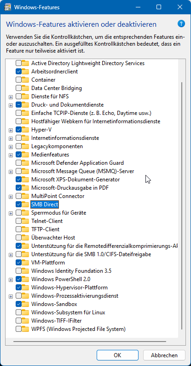Close the Windows-Features dialog window
191x366 pixels.
(x=180, y=7)
